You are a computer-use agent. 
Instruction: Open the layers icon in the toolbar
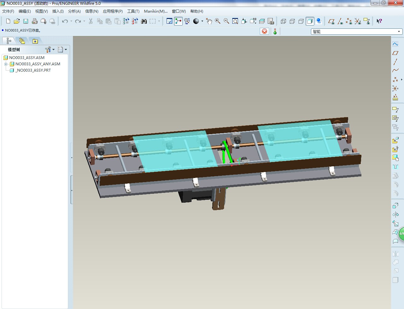click(262, 21)
